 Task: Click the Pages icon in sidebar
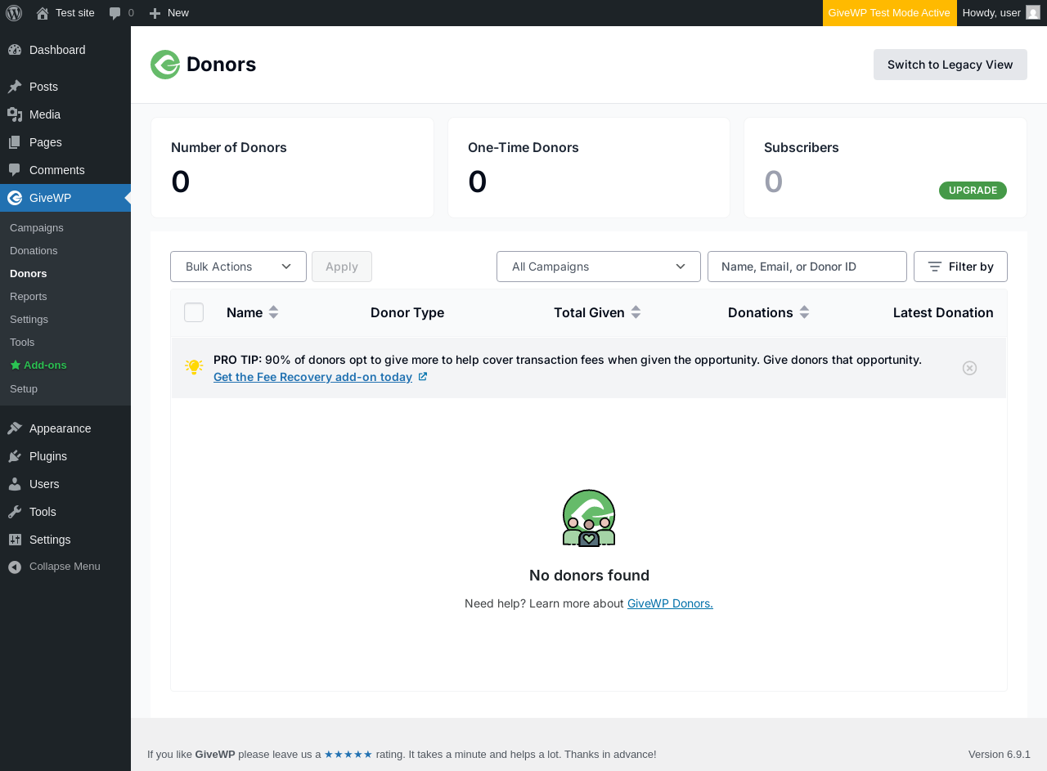(15, 142)
